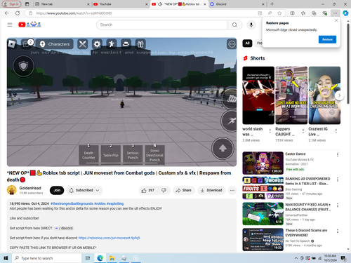Open a new browser tab with plus
Screen dimensions: 351x263
(272, 4)
